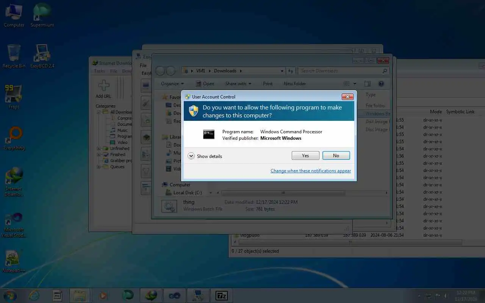
Task: Open the File menu in Internet Download Manager
Action: pos(114,71)
